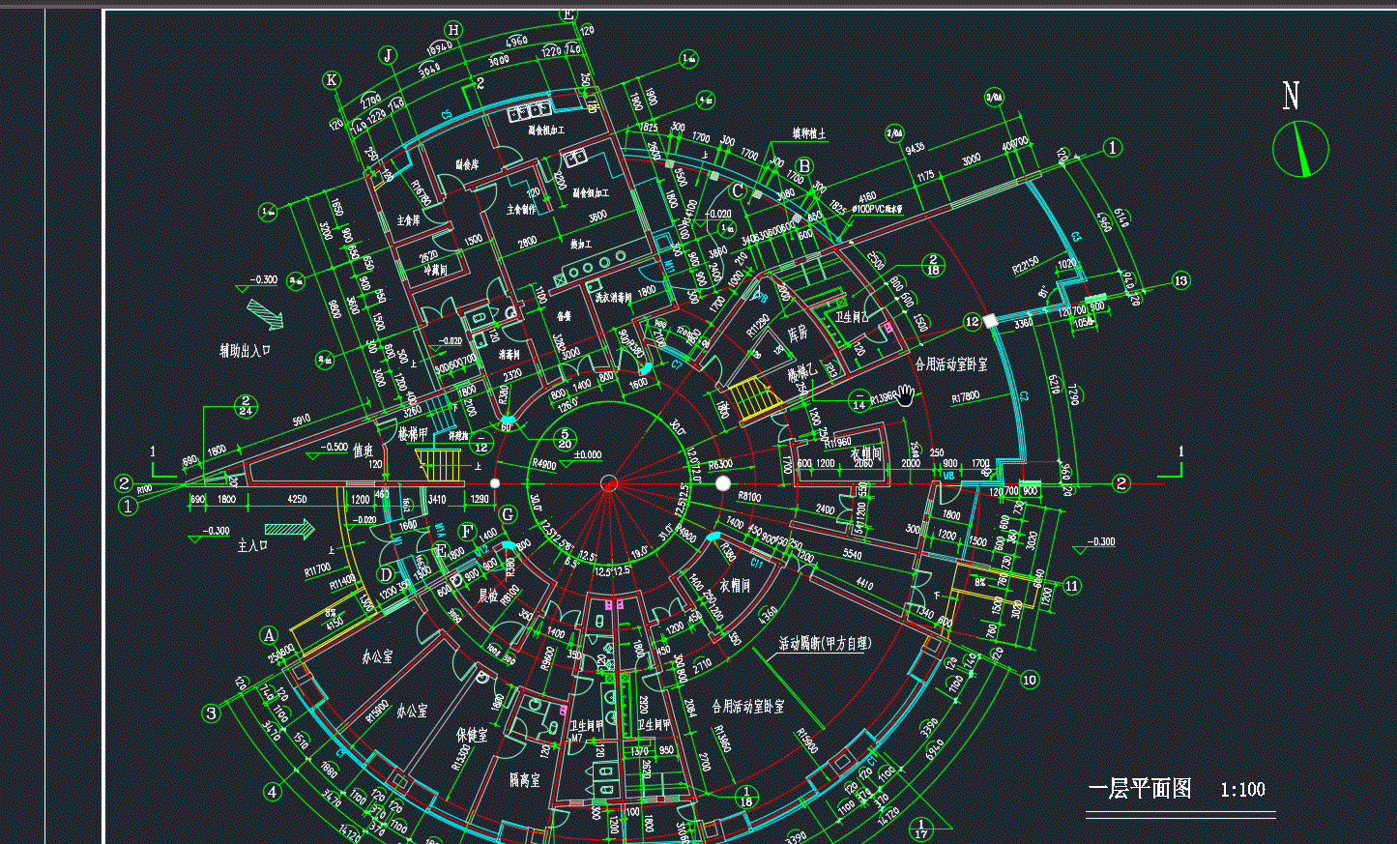1397x844 pixels.
Task: Select the 洗衣消毒间 room label
Action: 613,298
